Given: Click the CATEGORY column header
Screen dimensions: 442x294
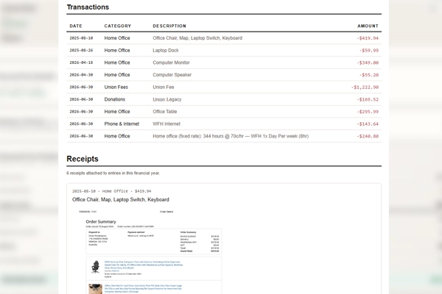Looking at the screenshot, I should 118,26.
